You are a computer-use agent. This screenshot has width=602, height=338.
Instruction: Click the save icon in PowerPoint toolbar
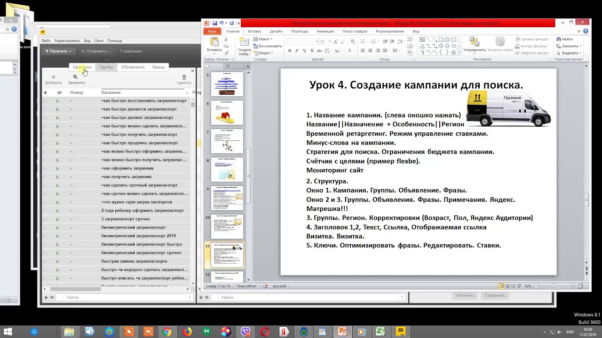click(x=214, y=23)
